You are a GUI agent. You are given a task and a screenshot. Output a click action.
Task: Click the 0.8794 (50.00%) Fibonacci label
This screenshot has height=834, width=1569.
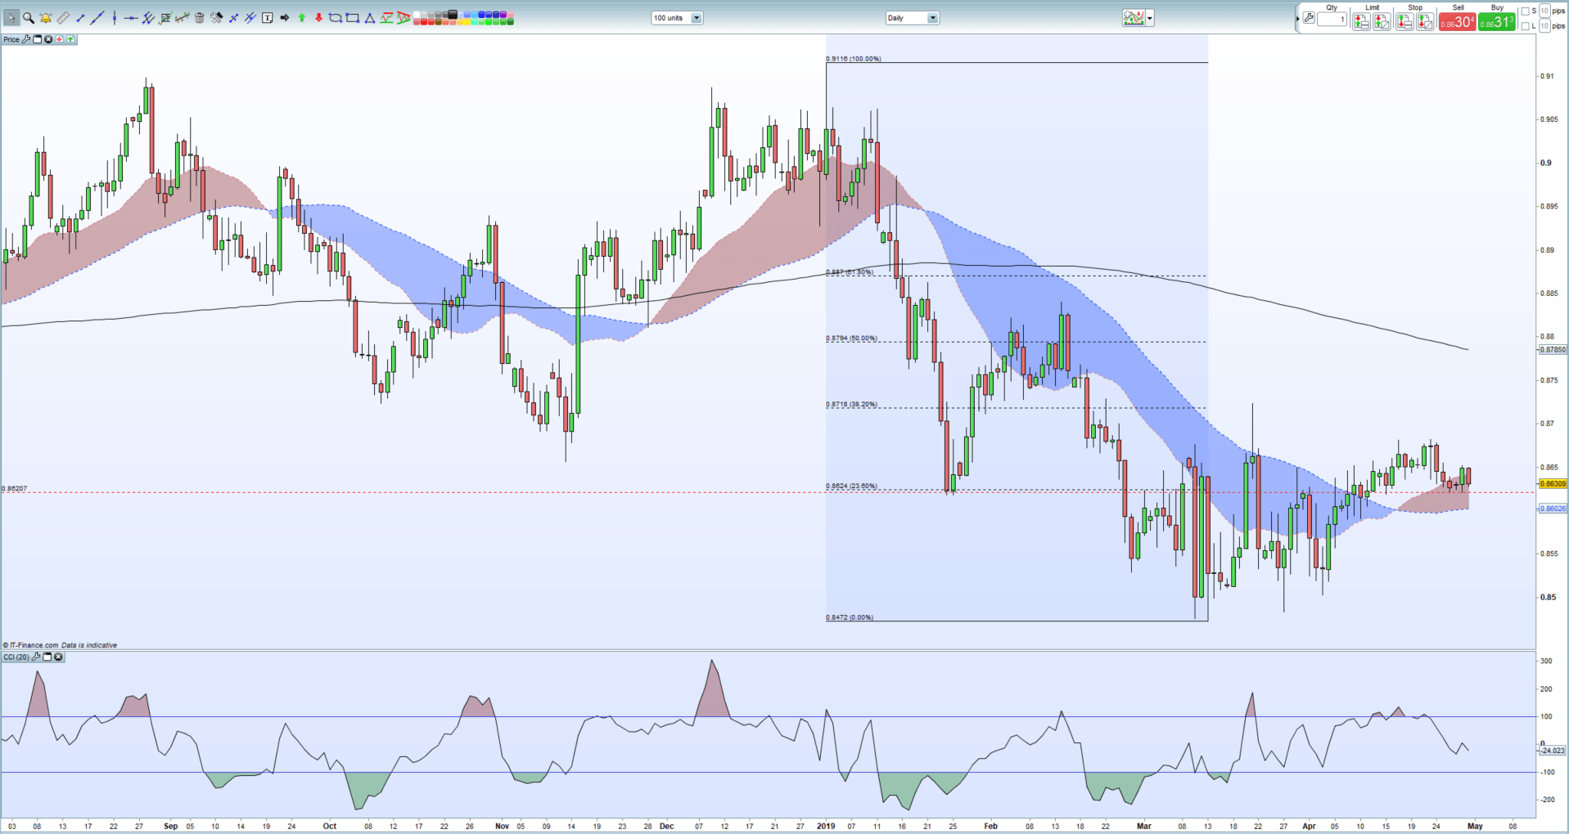(x=851, y=338)
